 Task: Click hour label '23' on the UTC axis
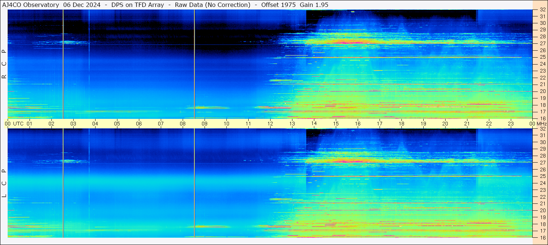(x=511, y=124)
